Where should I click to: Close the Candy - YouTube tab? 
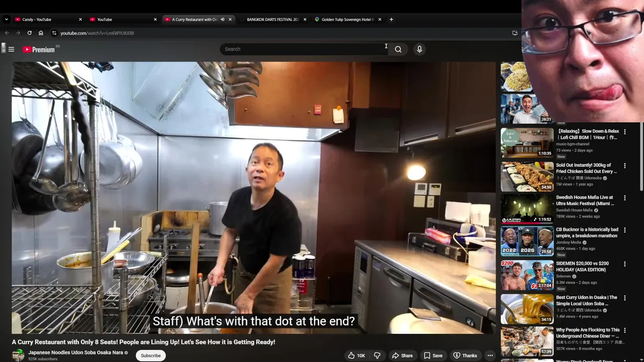coord(80,20)
